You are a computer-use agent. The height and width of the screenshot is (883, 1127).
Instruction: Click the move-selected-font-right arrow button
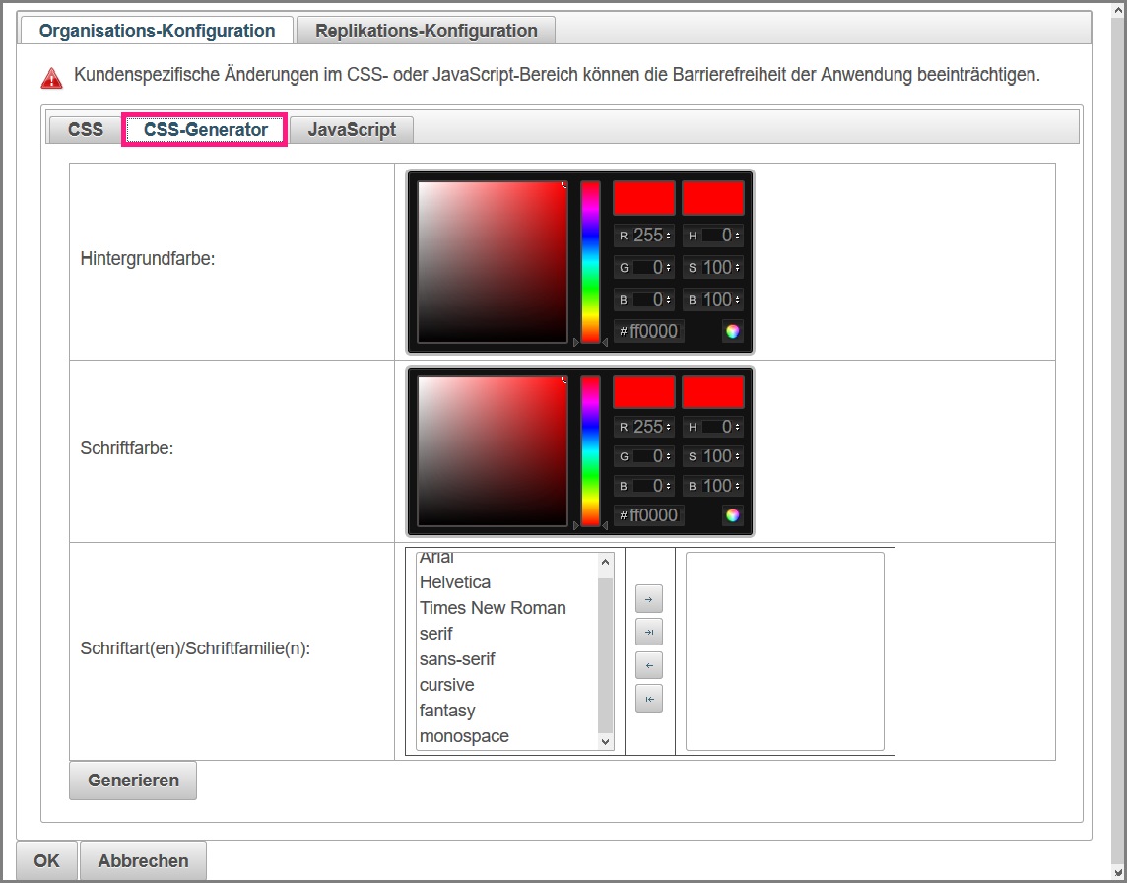[648, 598]
